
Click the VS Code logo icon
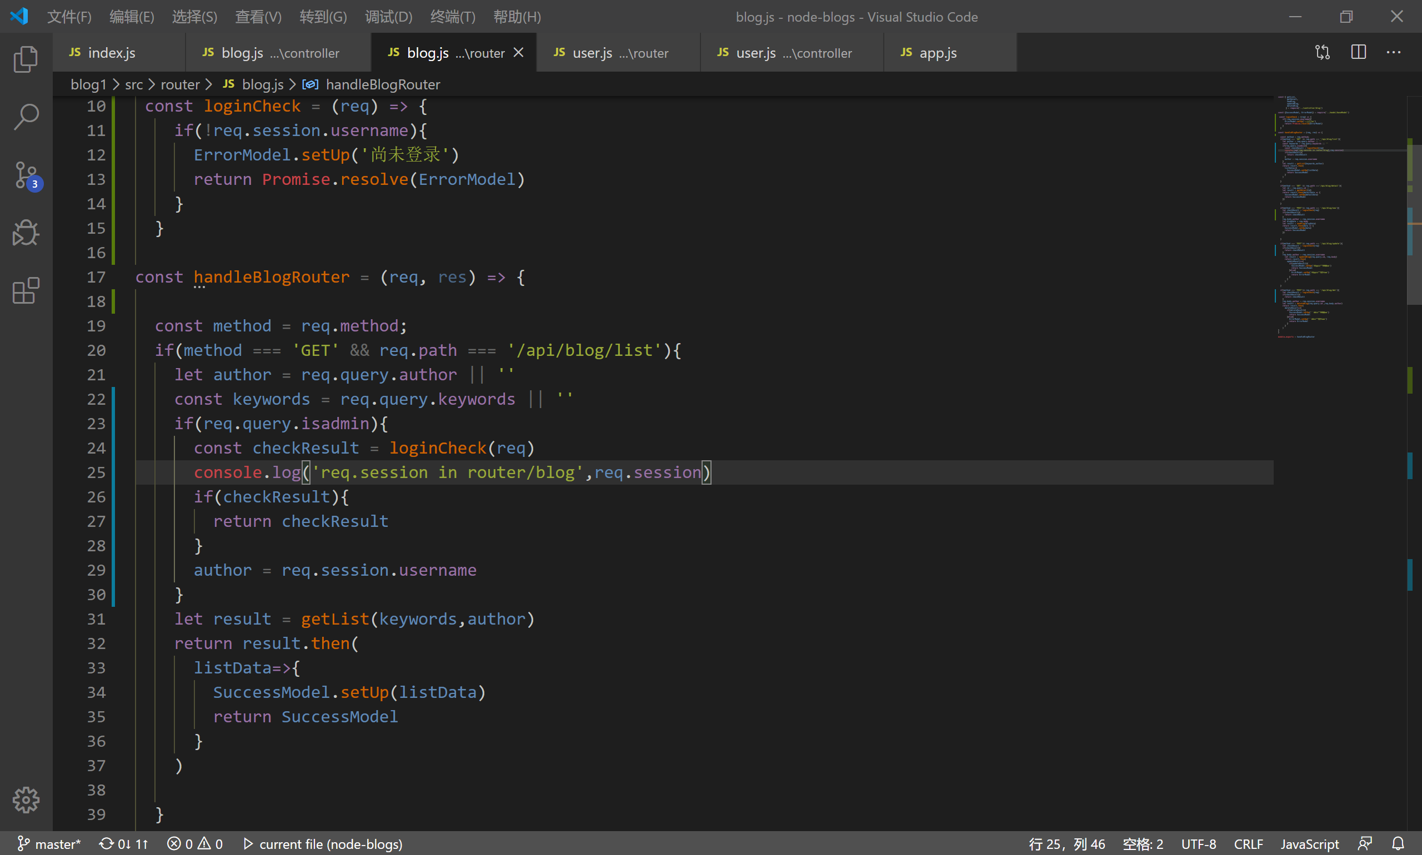(19, 16)
